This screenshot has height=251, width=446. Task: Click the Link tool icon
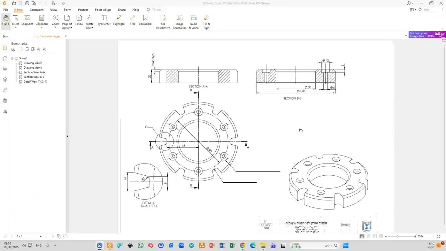coord(133,20)
